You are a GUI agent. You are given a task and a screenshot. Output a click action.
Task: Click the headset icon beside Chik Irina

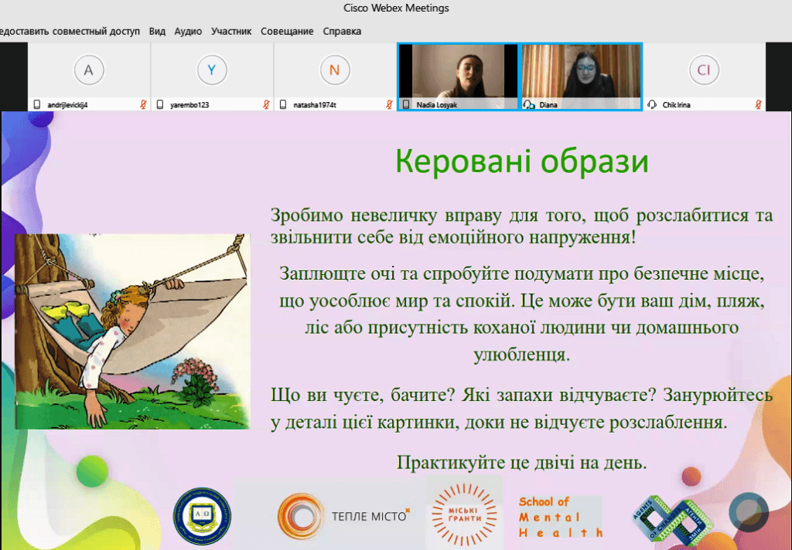click(x=652, y=104)
